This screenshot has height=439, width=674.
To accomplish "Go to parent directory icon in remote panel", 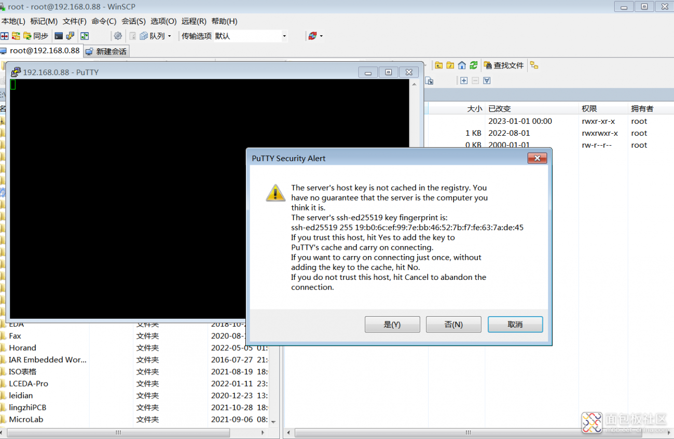I will [439, 65].
